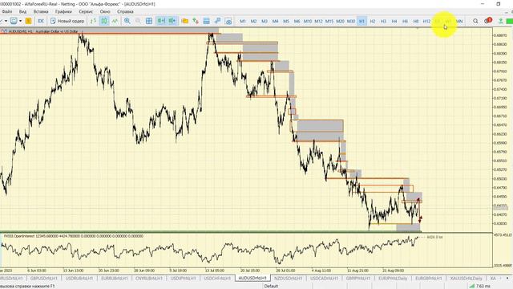Click the tile windows grid icon

click(149, 21)
